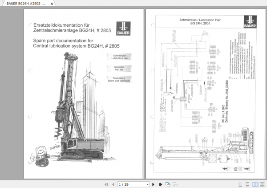Click the 'Zeichnung / Drawing No. 2158_D8858' label
The image size is (267, 188).
(227, 102)
